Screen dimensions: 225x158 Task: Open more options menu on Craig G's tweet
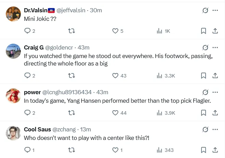[x=215, y=47]
